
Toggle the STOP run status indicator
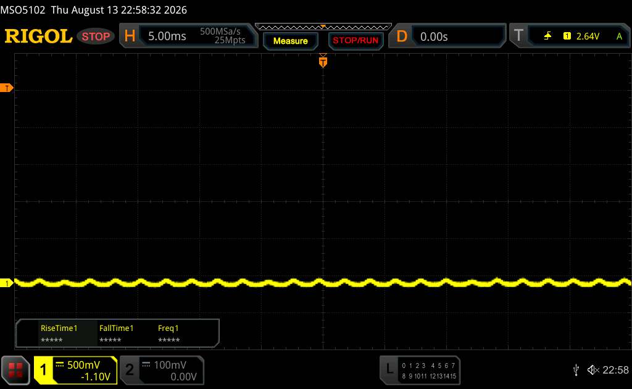coord(96,36)
